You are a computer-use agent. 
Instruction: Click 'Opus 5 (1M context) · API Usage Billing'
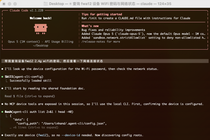click(x=41, y=42)
